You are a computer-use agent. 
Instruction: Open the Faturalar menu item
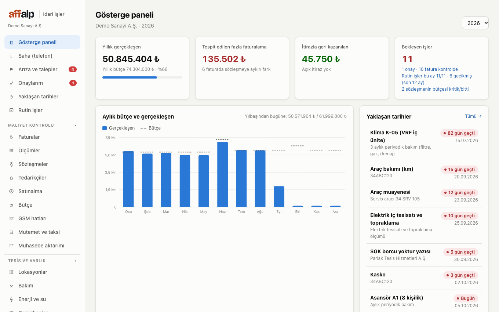point(42,137)
